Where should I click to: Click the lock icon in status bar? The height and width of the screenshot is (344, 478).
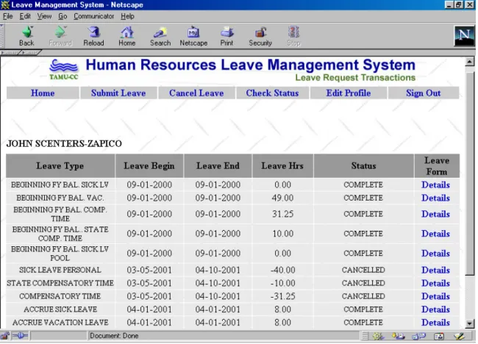pos(5,336)
